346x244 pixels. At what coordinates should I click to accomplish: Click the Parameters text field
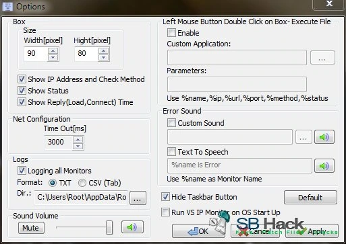(x=237, y=84)
